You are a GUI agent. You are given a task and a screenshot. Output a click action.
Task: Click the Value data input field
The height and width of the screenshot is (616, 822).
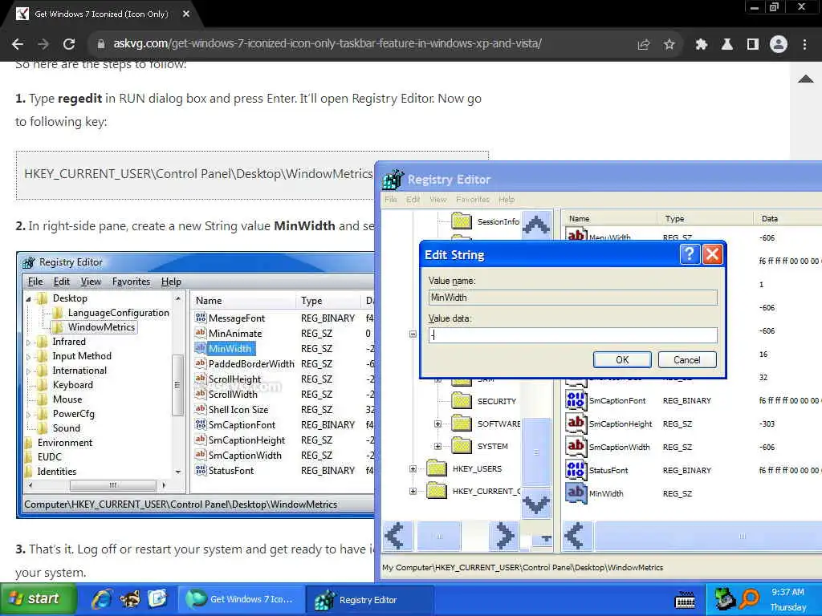click(x=573, y=335)
